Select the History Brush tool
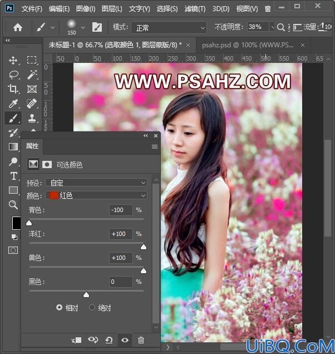The height and width of the screenshot is (354, 335). pos(13,132)
